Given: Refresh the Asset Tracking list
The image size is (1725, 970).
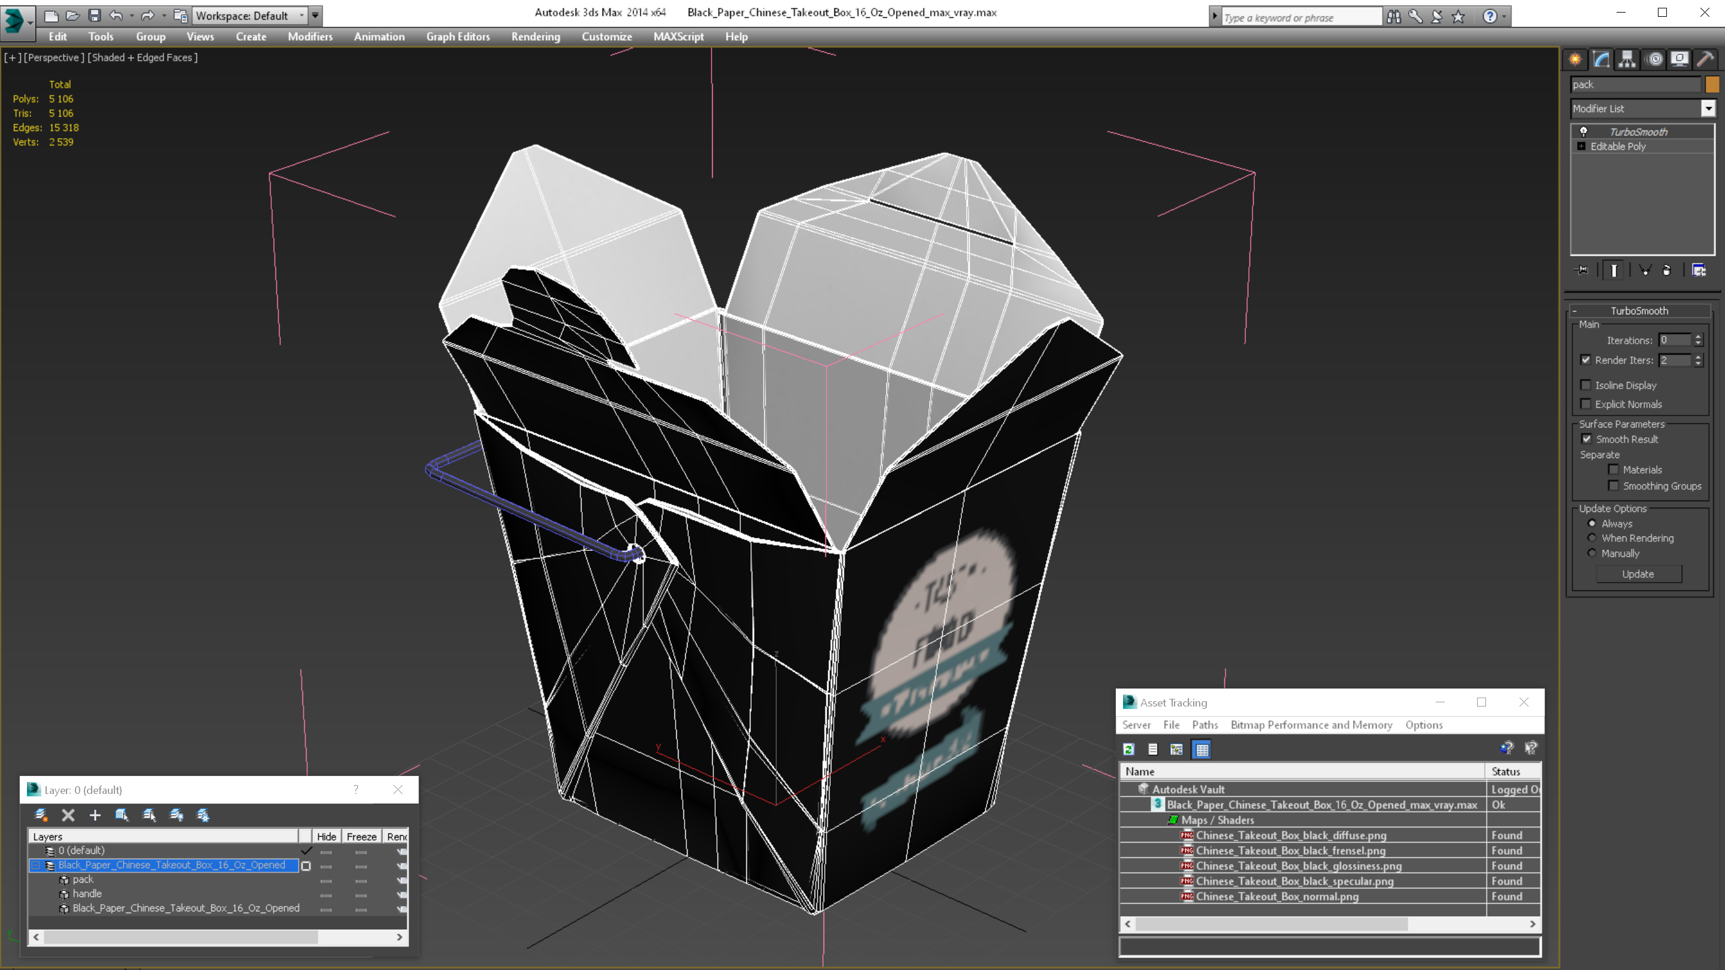Looking at the screenshot, I should pos(1129,749).
